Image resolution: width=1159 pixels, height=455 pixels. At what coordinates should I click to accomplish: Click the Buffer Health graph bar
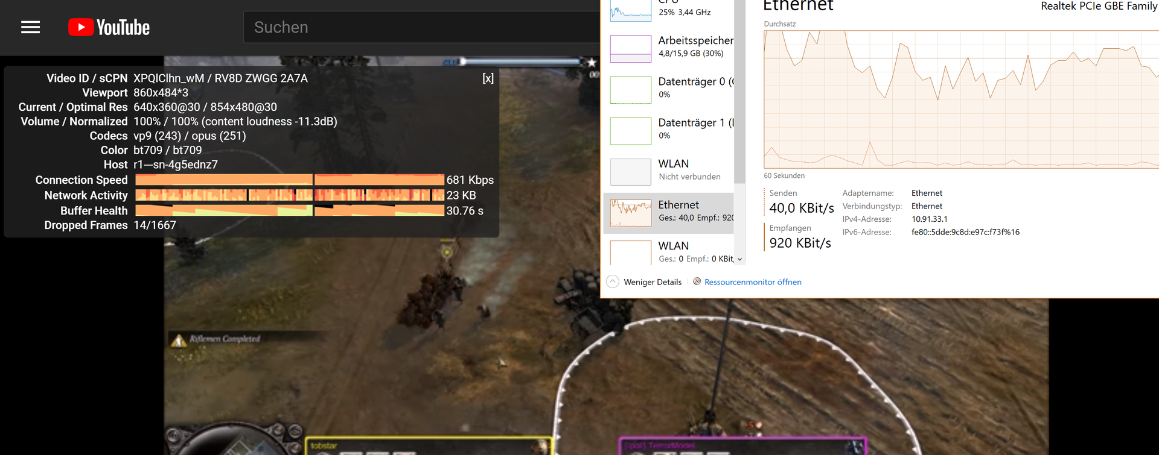click(x=290, y=210)
